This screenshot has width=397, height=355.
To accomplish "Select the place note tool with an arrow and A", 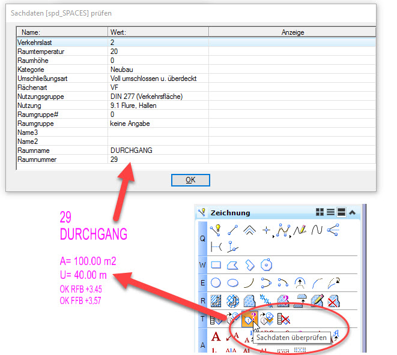I will point(232,336).
